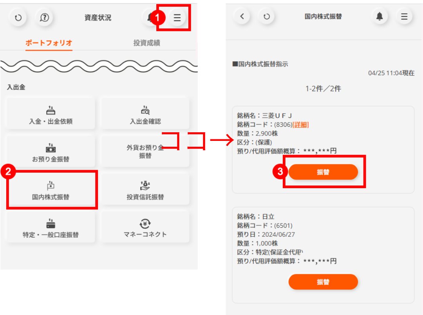Open the help question-mark icon
This screenshot has height=315, width=423.
click(45, 18)
